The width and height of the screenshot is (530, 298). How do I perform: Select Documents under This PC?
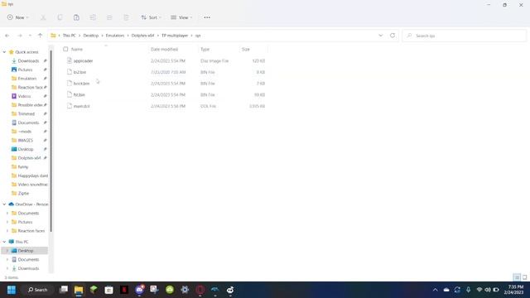28,259
